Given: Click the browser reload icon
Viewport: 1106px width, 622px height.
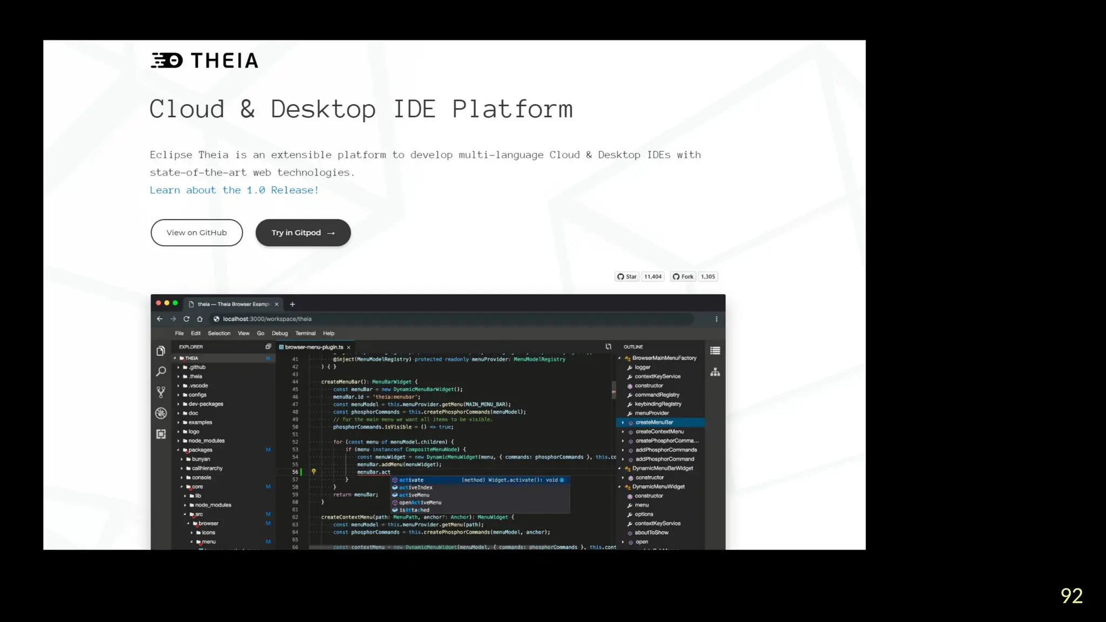Looking at the screenshot, I should pos(186,319).
